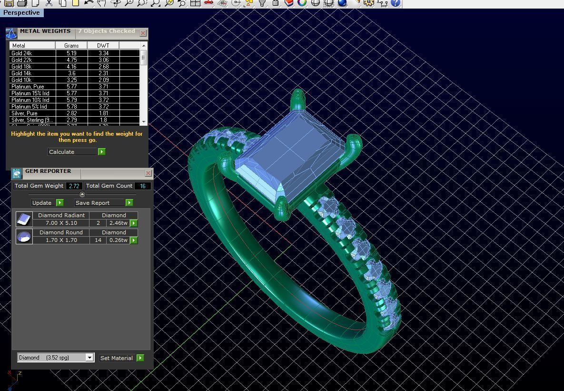Click the Print icon in toolbar
The height and width of the screenshot is (391, 564).
pos(21,3)
